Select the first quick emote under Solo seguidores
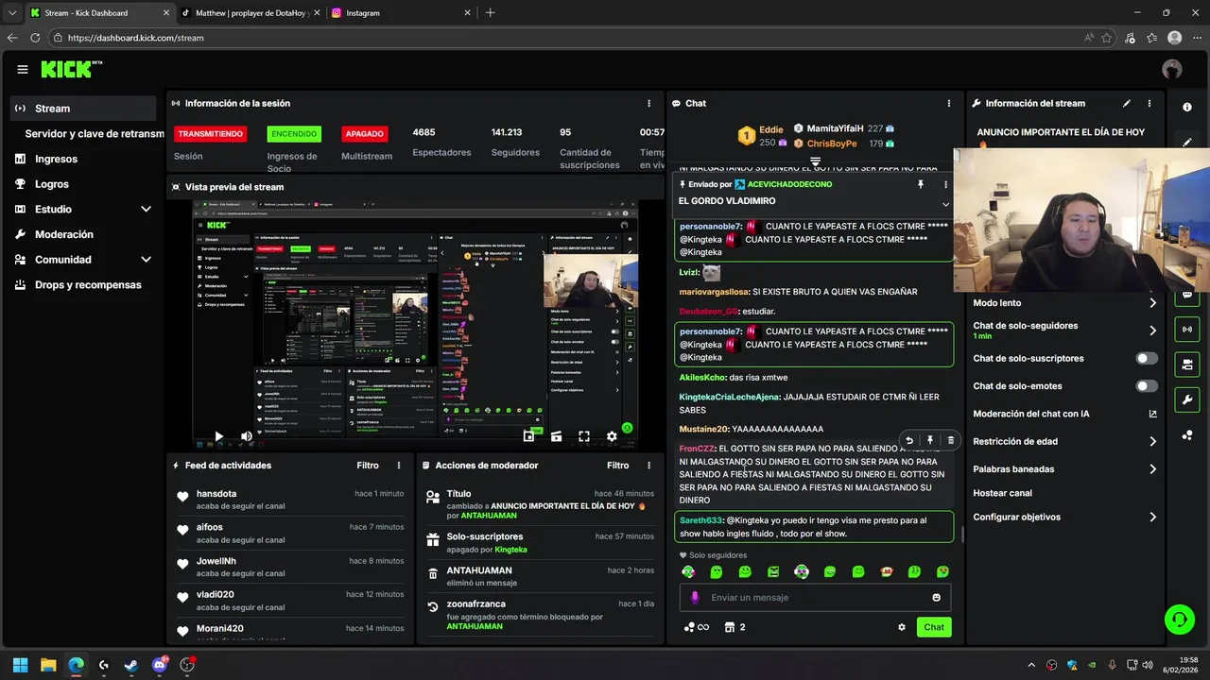1210x680 pixels. click(688, 572)
